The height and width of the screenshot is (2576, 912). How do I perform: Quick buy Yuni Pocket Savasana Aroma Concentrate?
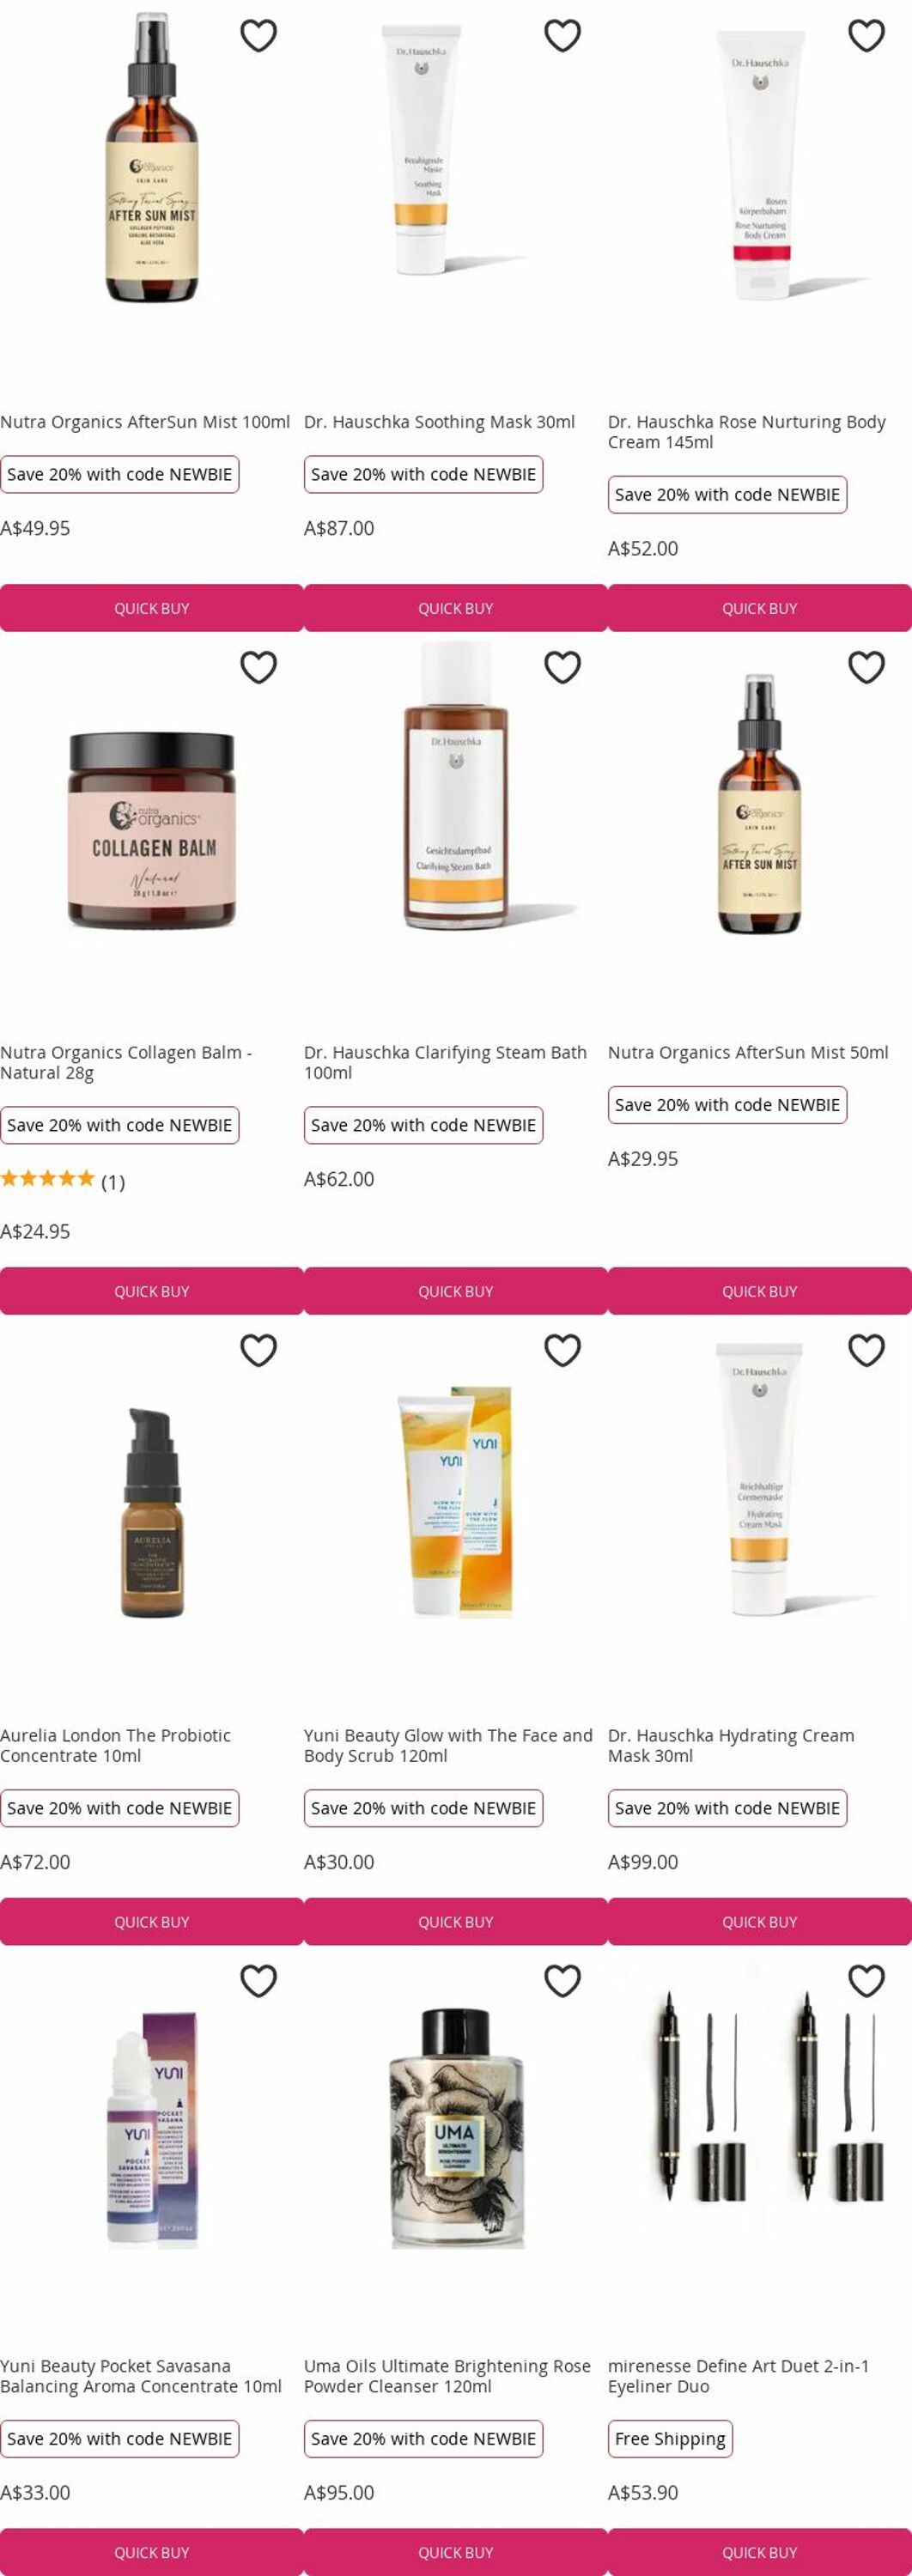[x=152, y=2552]
